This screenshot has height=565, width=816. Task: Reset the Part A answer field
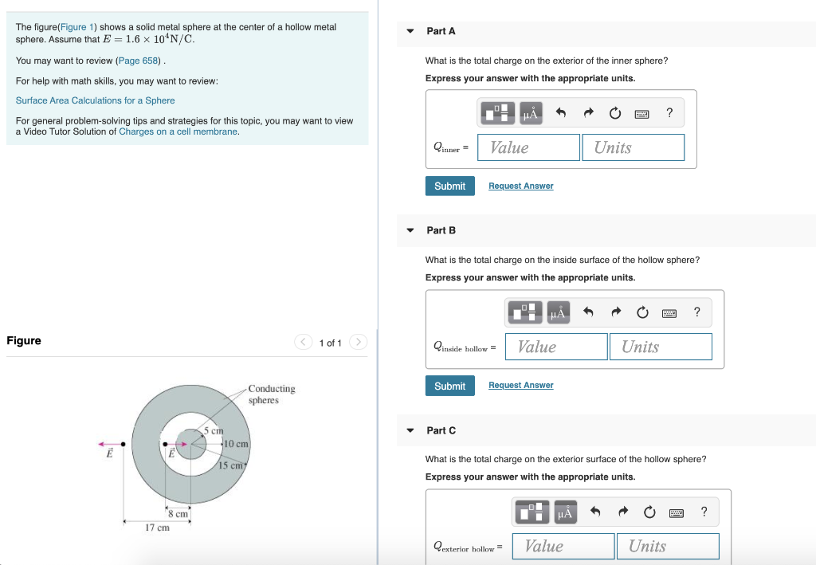click(615, 113)
